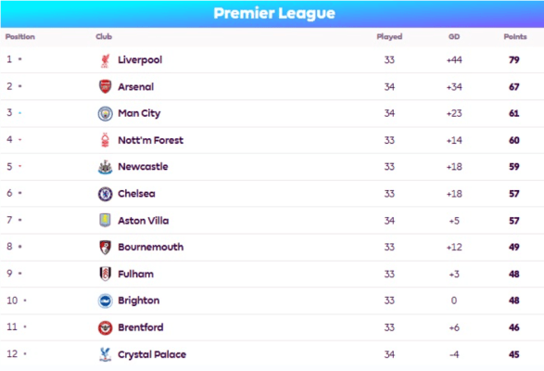Select the Fulham shield crest
544x371 pixels.
coord(105,274)
